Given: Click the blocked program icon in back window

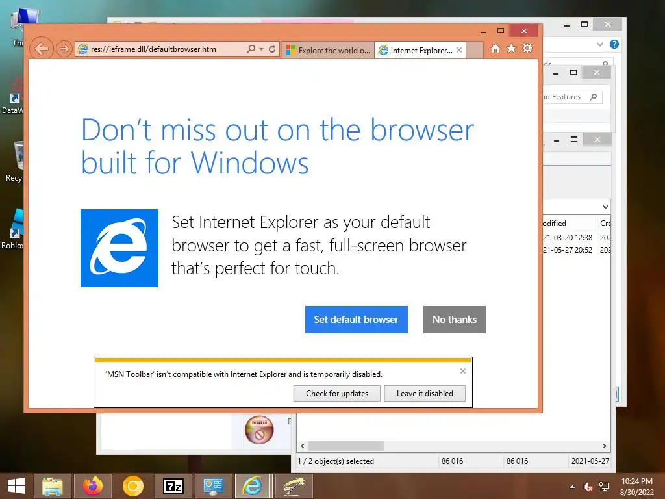Looking at the screenshot, I should tap(259, 429).
